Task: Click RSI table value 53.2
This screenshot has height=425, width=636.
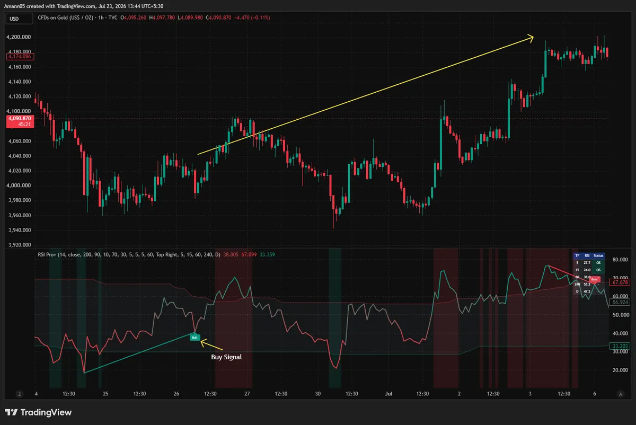Action: [x=587, y=284]
